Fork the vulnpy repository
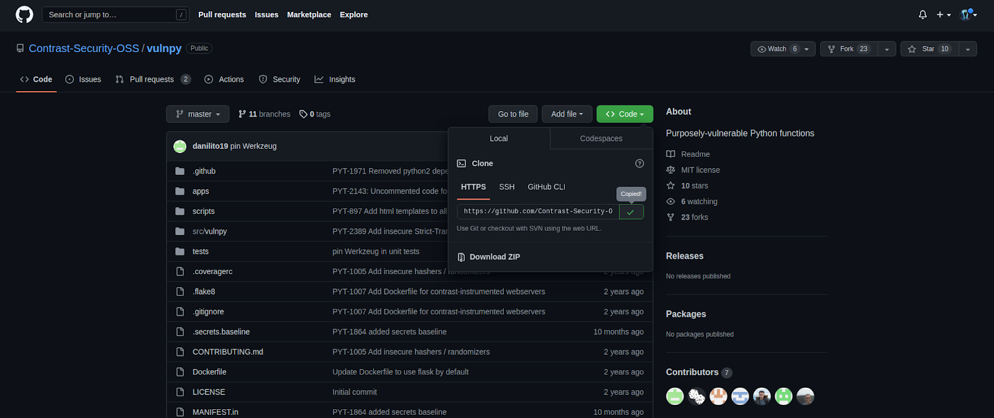The image size is (994, 418). pyautogui.click(x=849, y=49)
